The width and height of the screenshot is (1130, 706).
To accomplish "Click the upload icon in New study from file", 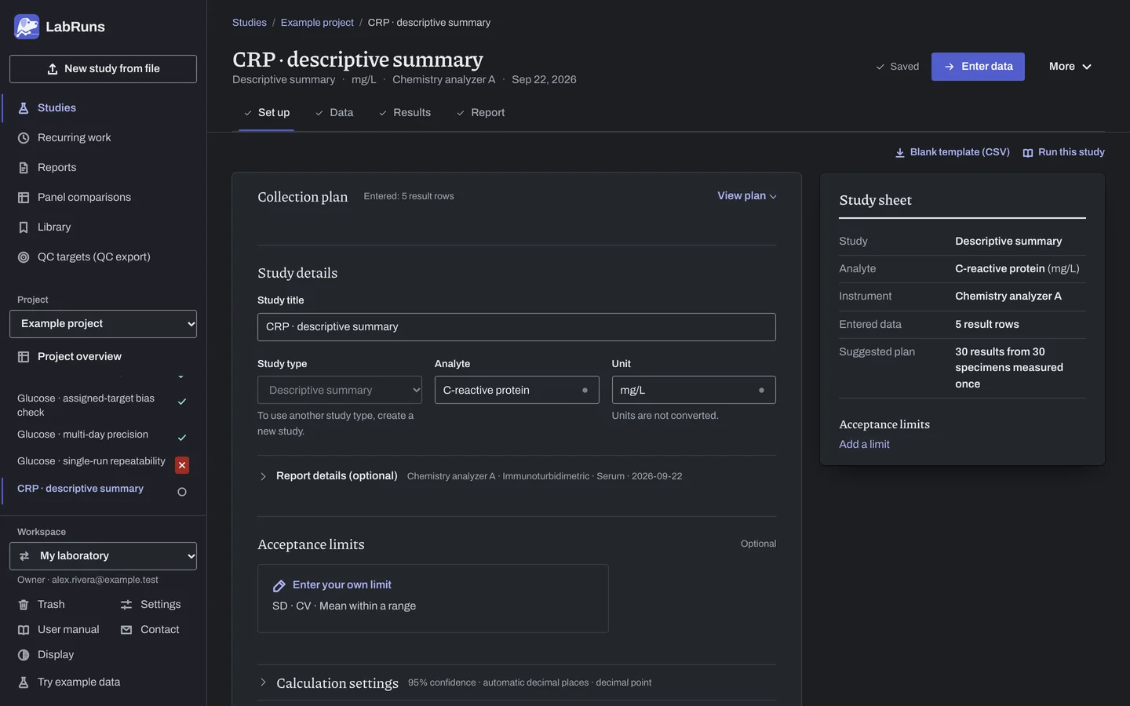I will [53, 69].
